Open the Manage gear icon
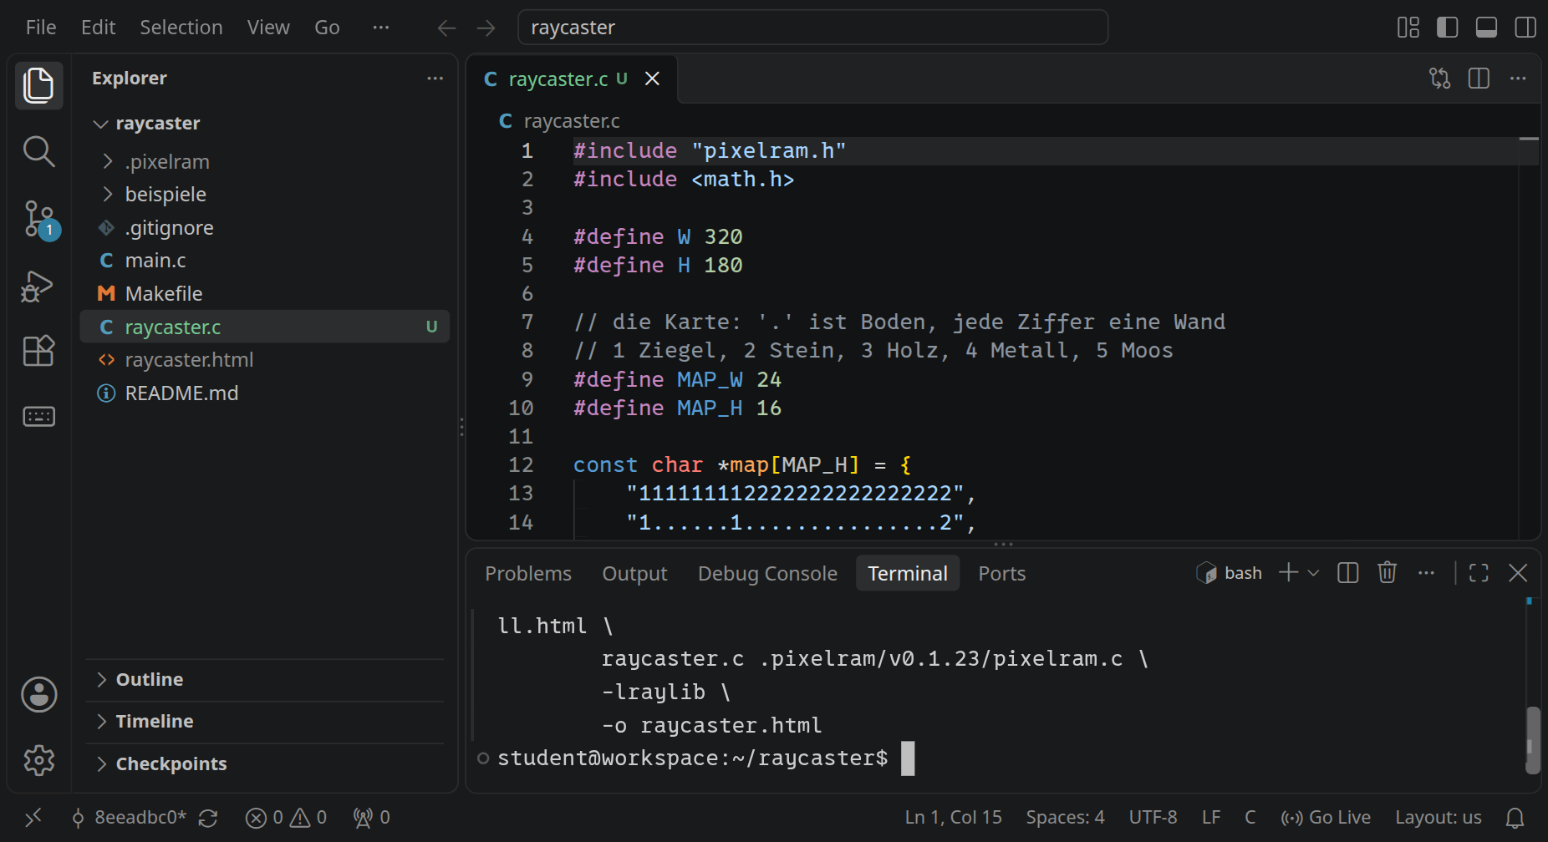The width and height of the screenshot is (1548, 842). pyautogui.click(x=38, y=760)
